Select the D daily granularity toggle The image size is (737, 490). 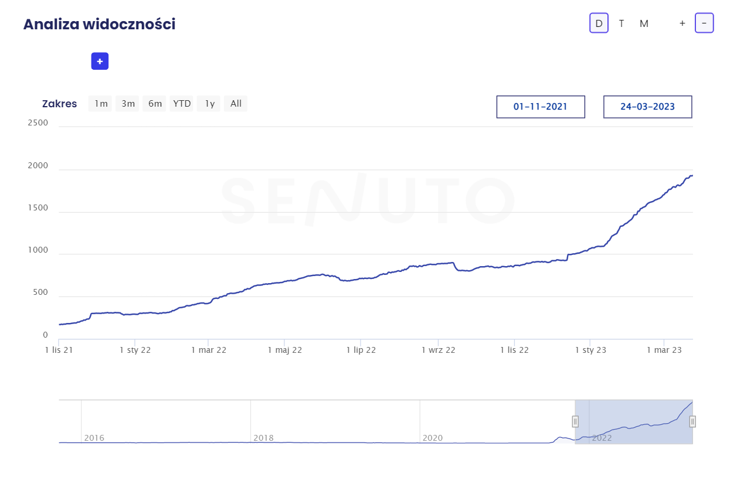(599, 23)
